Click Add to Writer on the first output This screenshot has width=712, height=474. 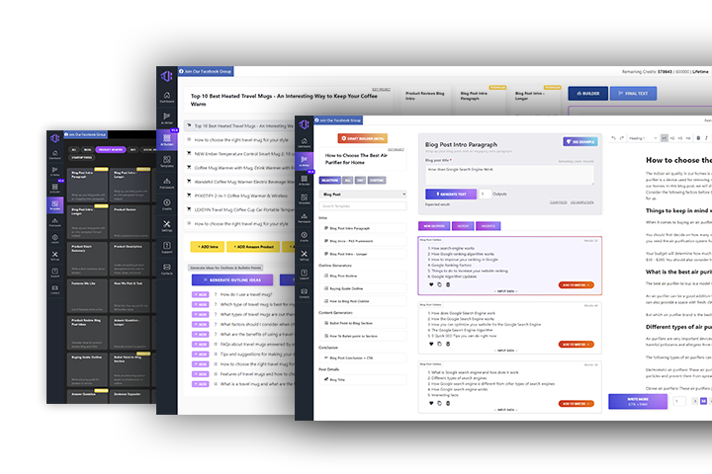point(577,284)
